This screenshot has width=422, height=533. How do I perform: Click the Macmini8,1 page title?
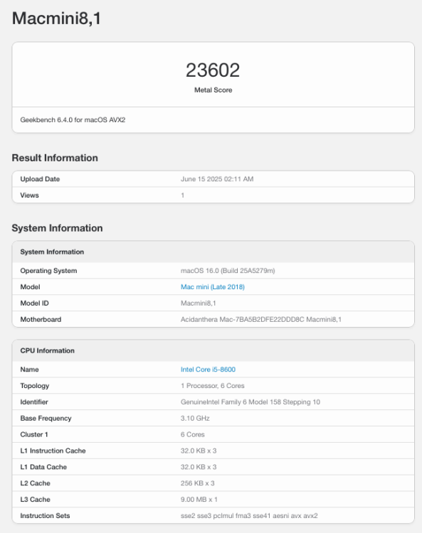click(x=56, y=18)
